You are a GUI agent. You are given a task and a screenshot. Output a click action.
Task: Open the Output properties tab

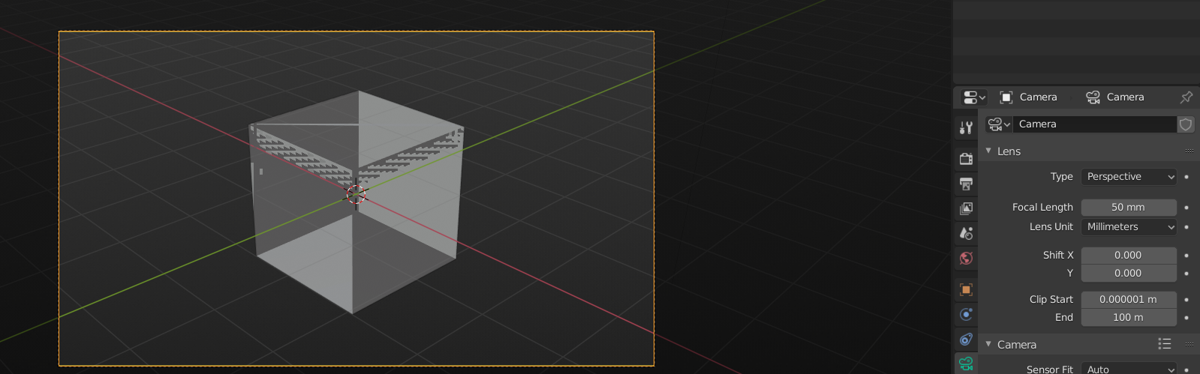pos(966,184)
